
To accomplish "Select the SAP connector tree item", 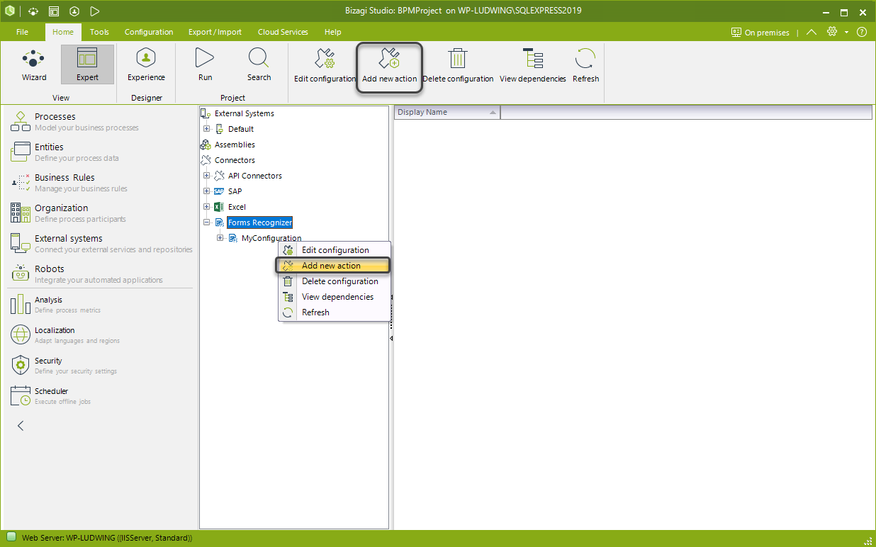I will pyautogui.click(x=235, y=191).
